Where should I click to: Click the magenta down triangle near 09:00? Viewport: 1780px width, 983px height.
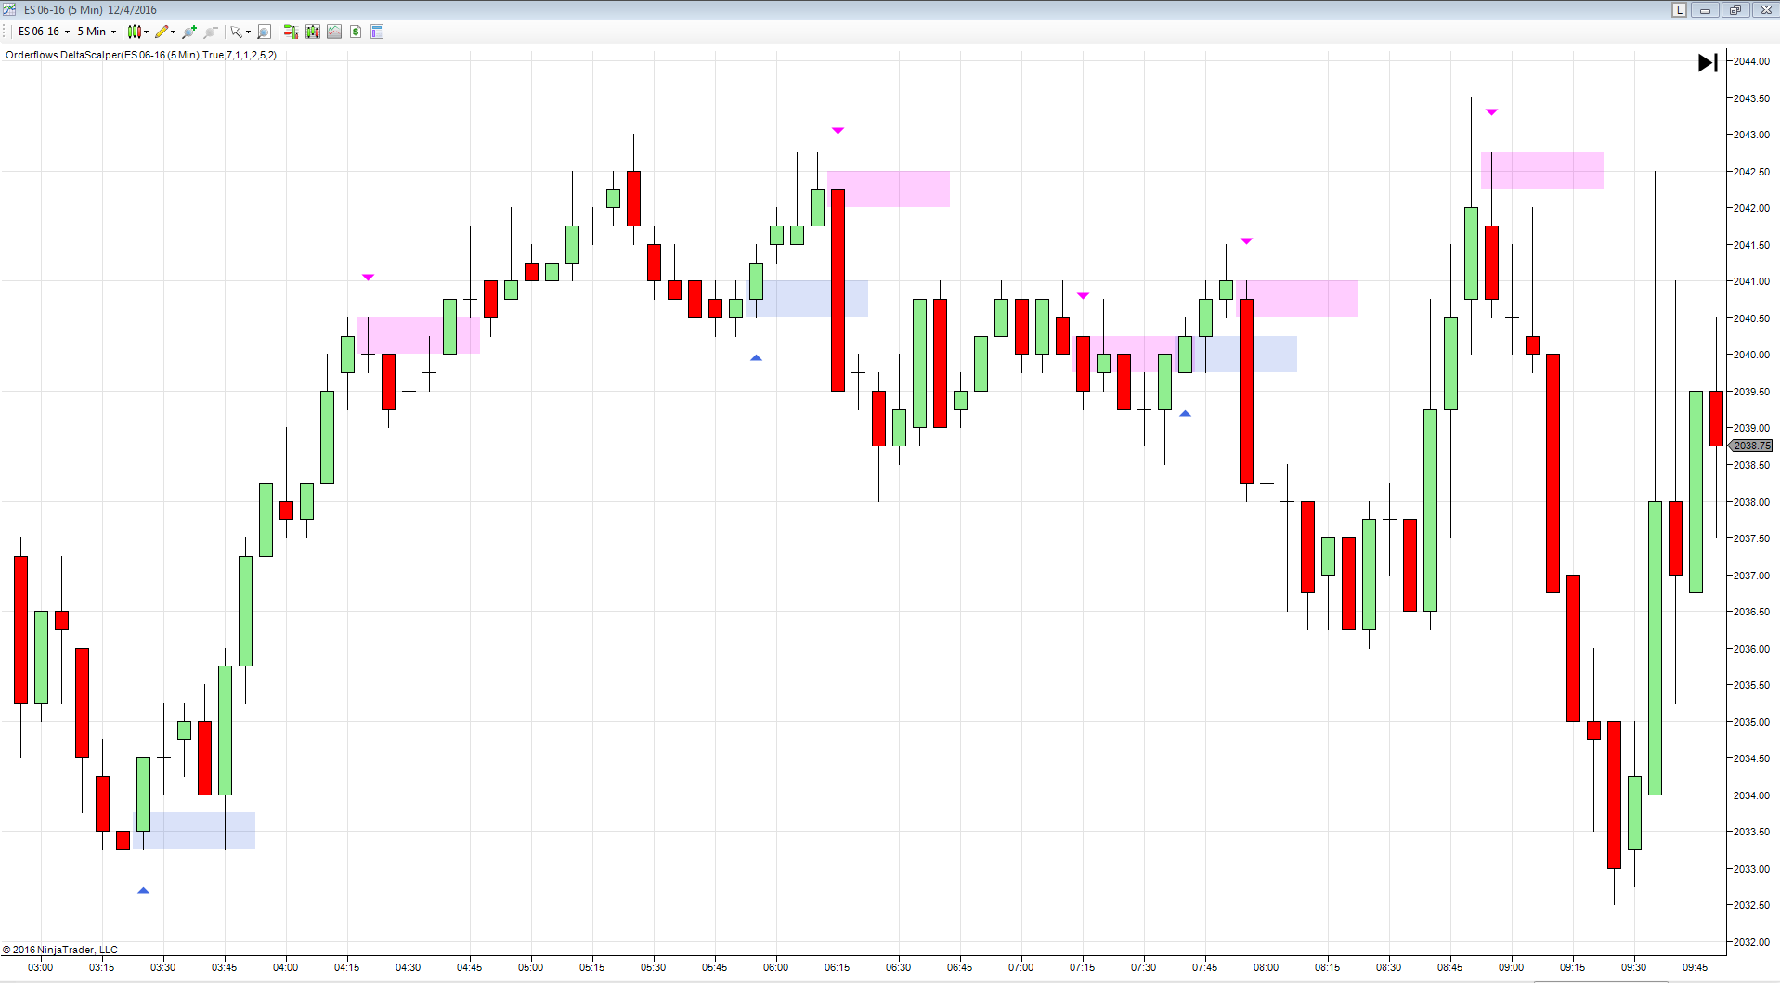tap(1491, 112)
